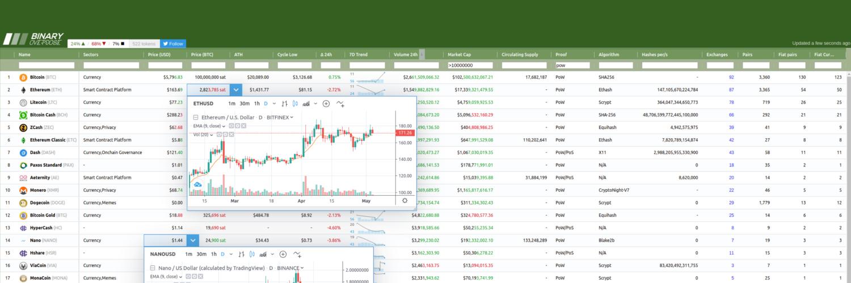Click the Twitter Follow button
The height and width of the screenshot is (283, 851).
pos(173,44)
